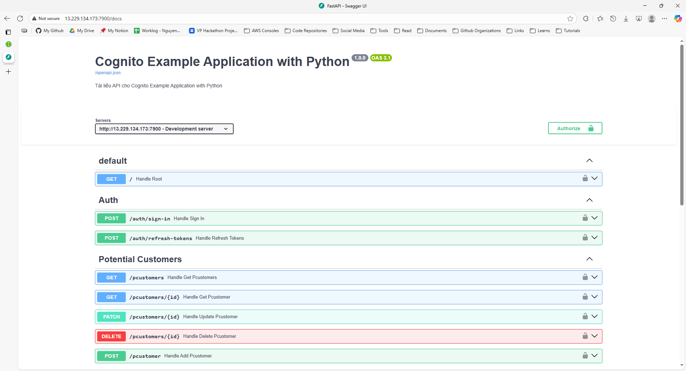Open browser downloads icon
The height and width of the screenshot is (371, 686).
626,19
